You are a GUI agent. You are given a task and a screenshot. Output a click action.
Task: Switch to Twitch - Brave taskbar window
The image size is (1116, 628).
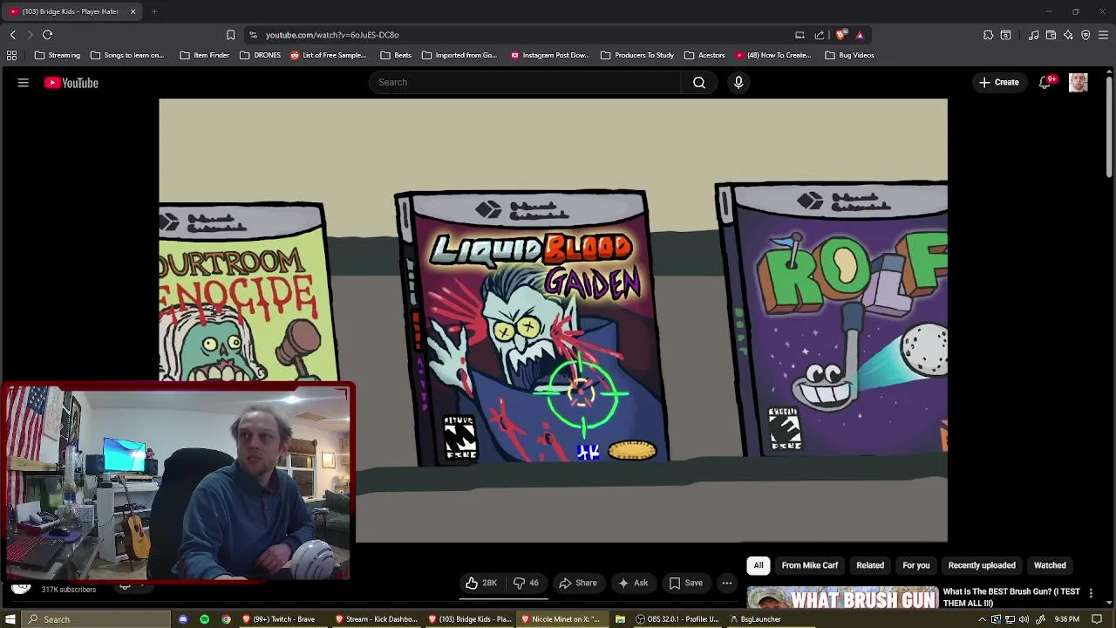[x=279, y=619]
